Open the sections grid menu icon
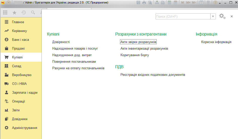 (x=5, y=12)
